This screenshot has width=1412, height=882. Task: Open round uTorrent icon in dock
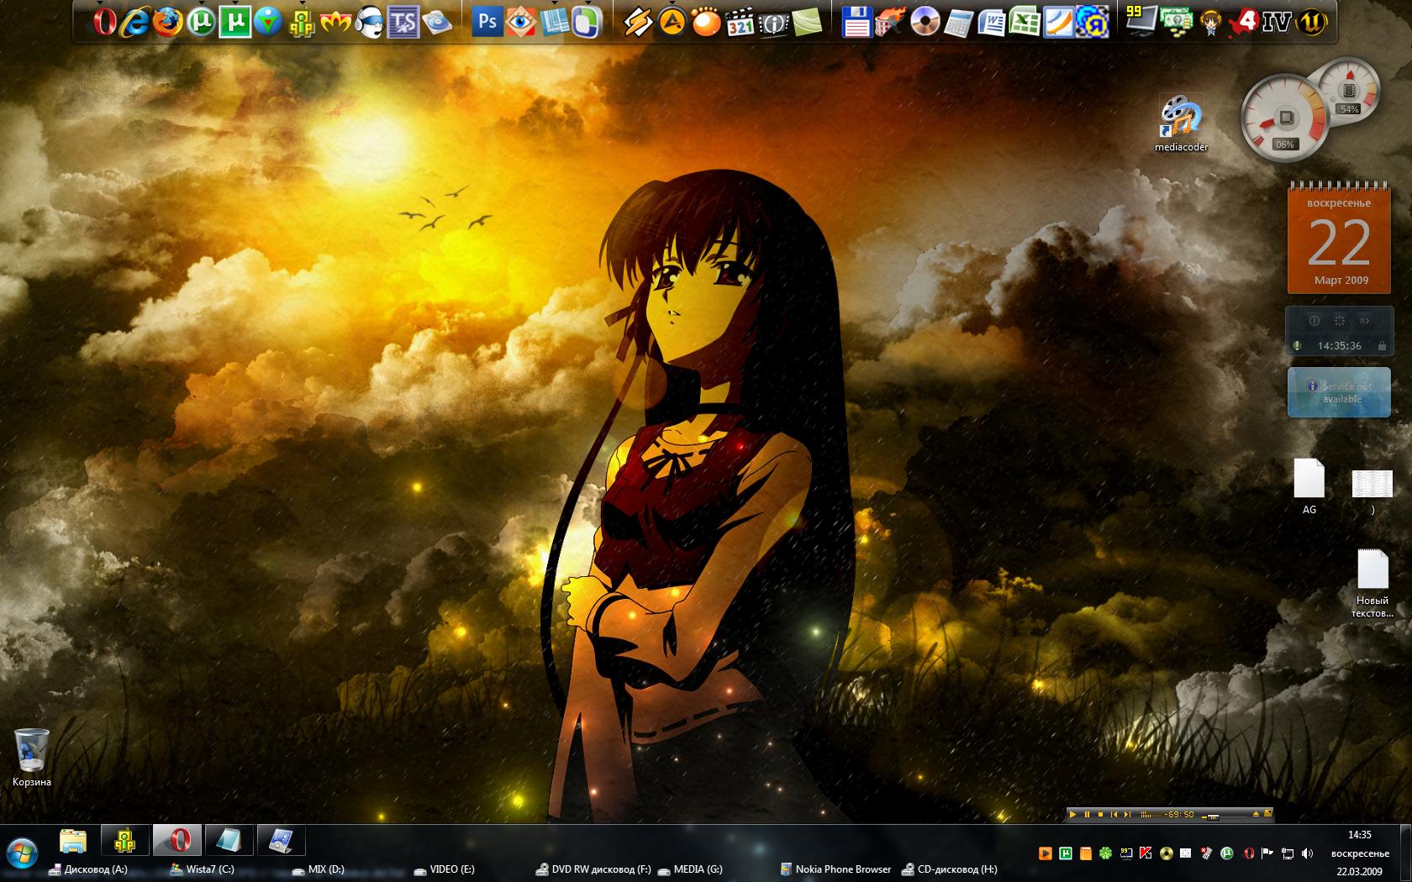click(x=201, y=22)
